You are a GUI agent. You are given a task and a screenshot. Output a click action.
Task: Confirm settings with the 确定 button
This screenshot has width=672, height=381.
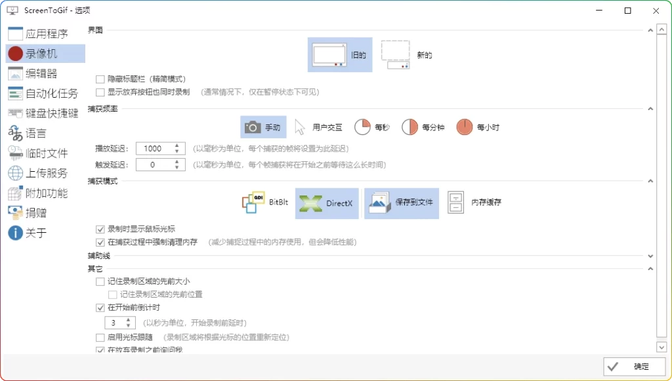coord(634,367)
